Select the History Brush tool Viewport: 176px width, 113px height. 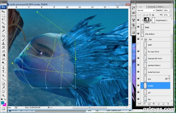pos(3,48)
